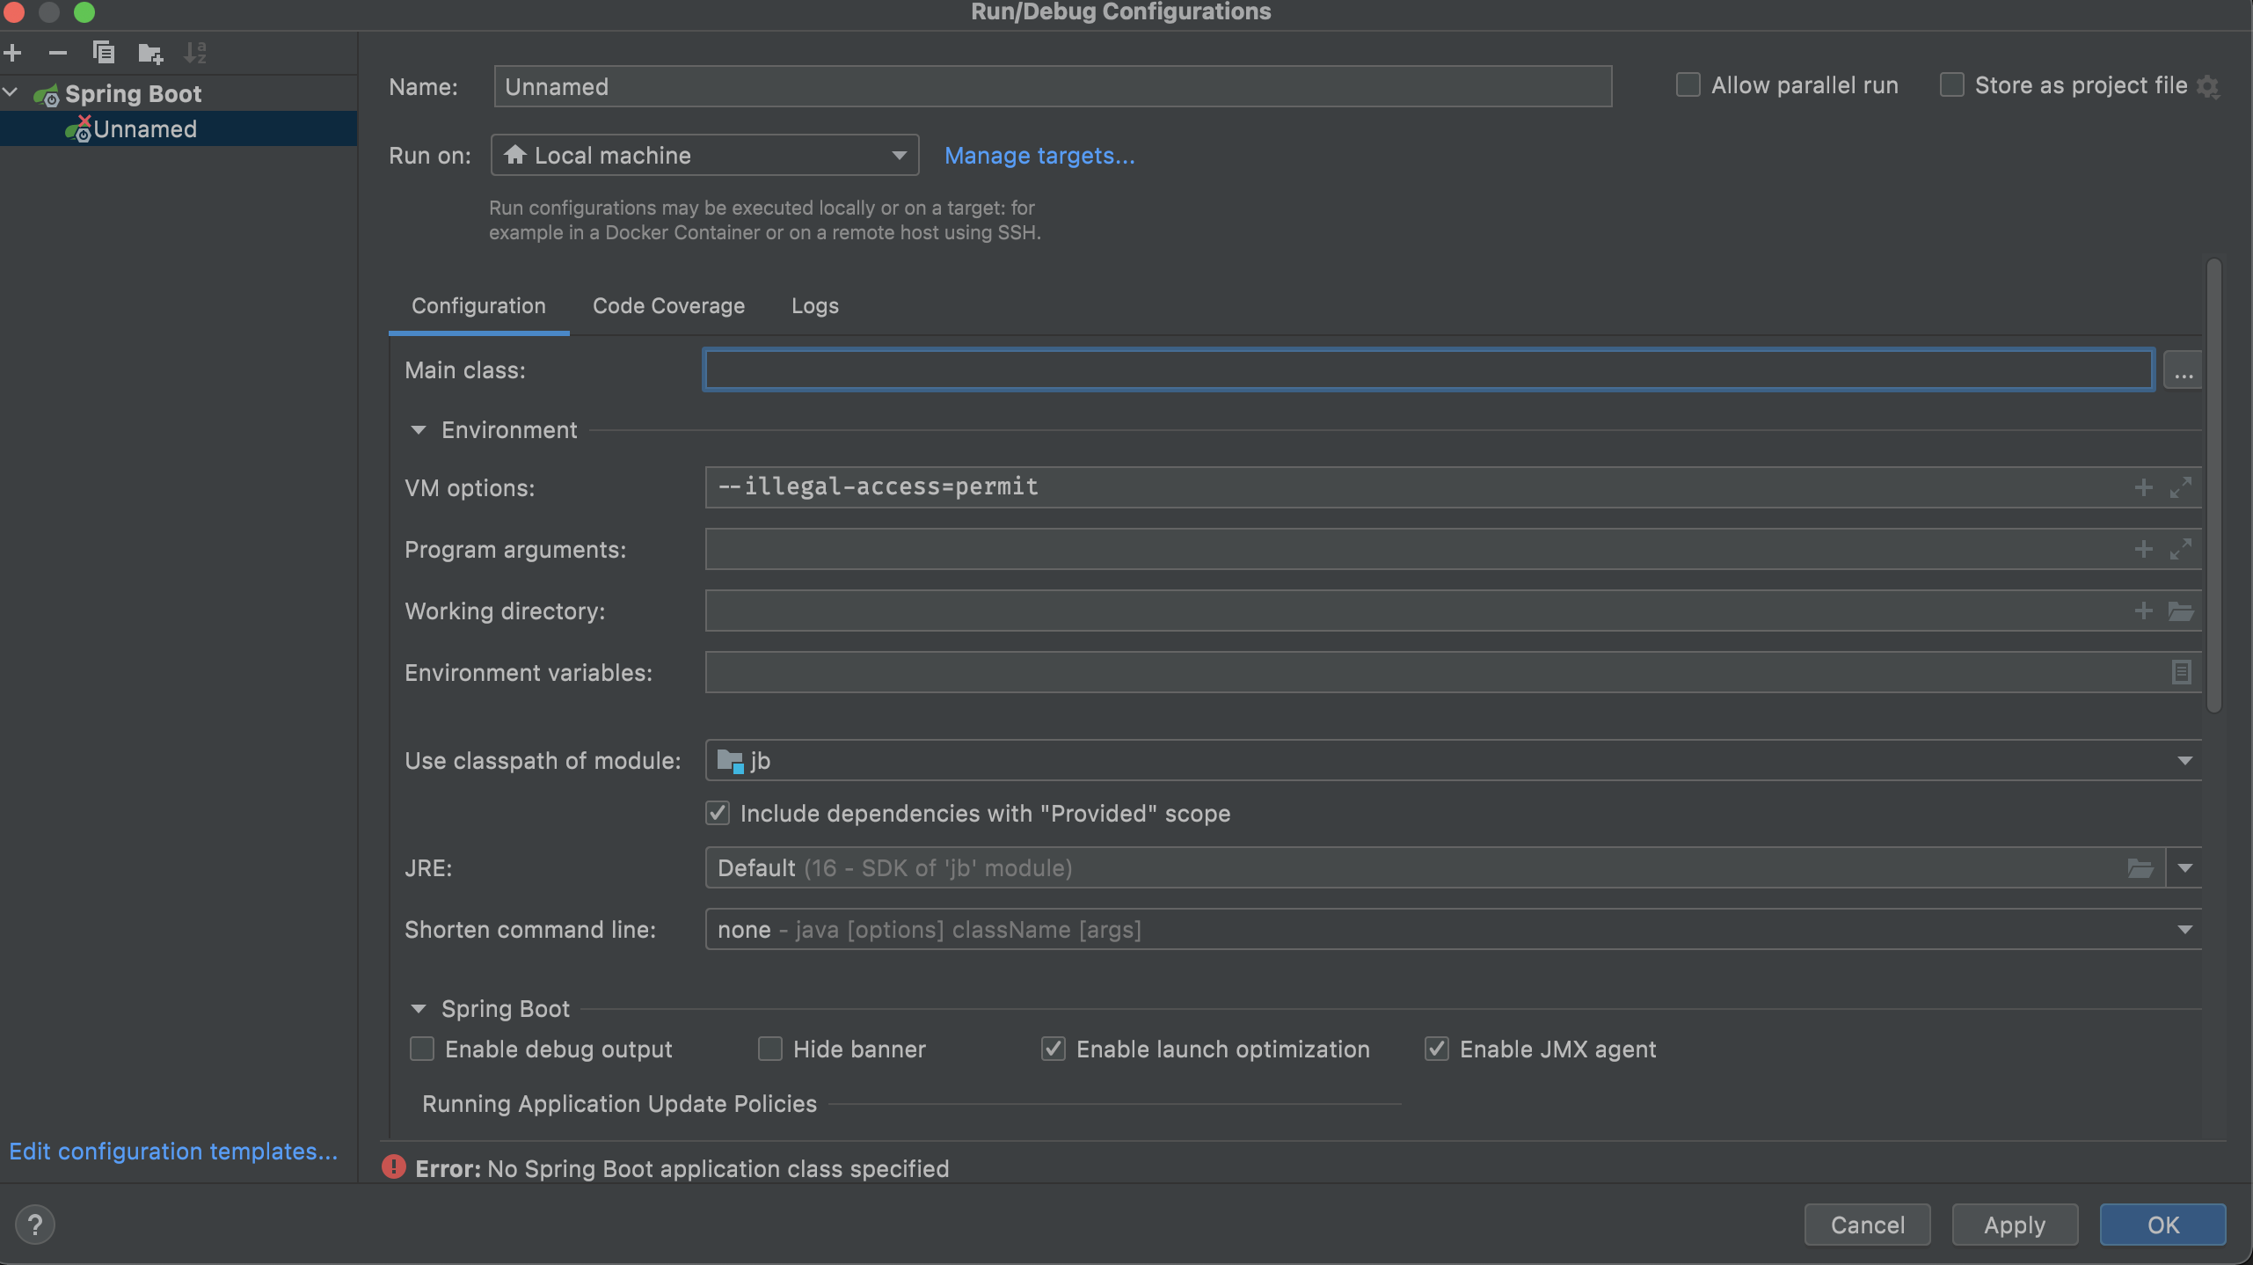Enable Allow parallel run checkbox

click(x=1688, y=85)
